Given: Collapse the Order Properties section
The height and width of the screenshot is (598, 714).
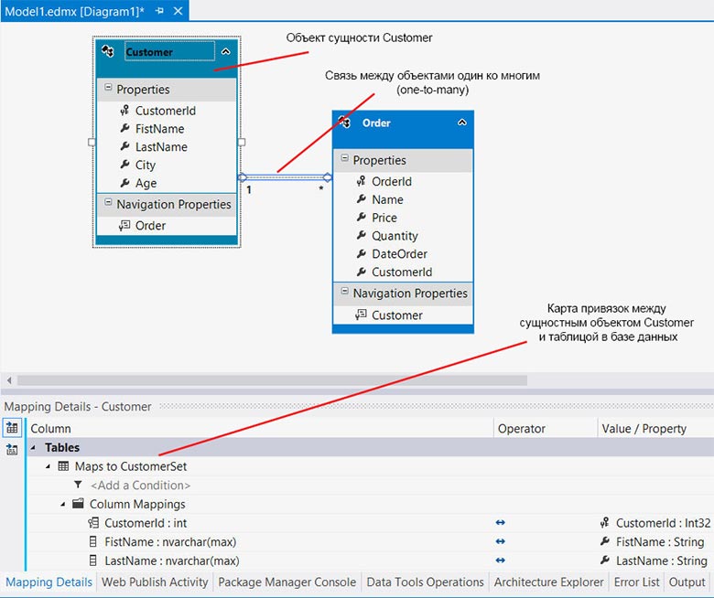Looking at the screenshot, I should coord(344,158).
